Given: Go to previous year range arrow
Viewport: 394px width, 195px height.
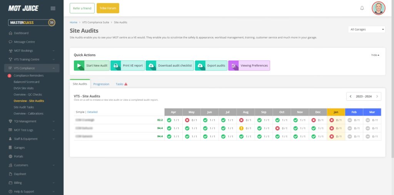Looking at the screenshot, I should coord(351,97).
